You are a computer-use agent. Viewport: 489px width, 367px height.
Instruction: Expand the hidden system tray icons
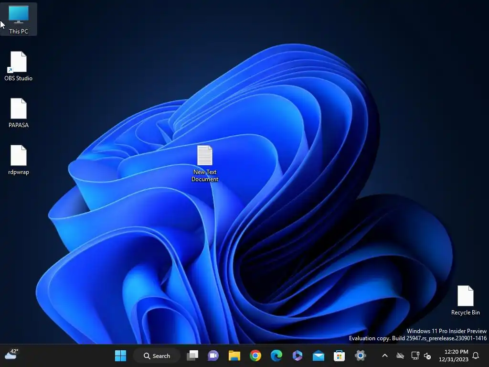tap(385, 356)
